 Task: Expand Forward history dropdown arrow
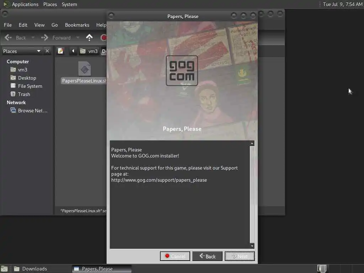click(x=78, y=38)
